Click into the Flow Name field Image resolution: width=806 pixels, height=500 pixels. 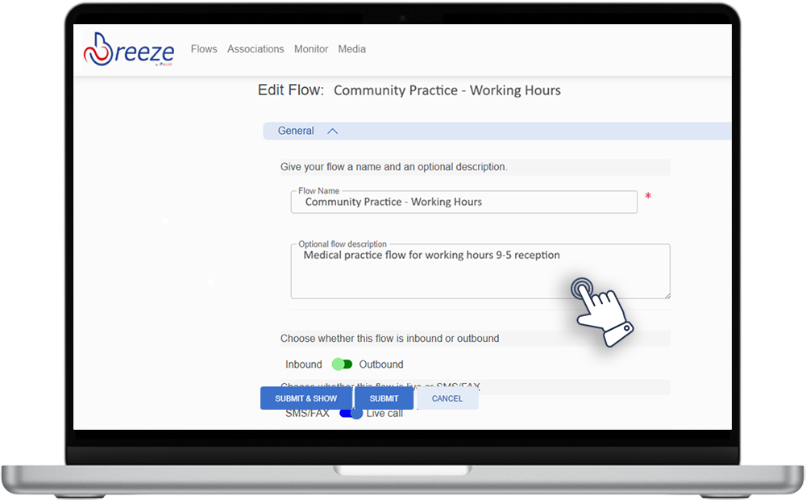463,202
